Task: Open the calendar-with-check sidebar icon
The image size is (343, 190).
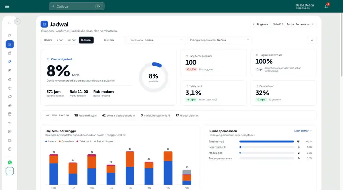Action: pyautogui.click(x=10, y=71)
